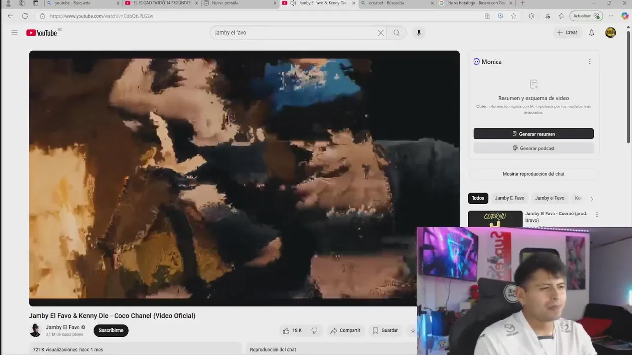Viewport: 632px width, 355px height.
Task: Open the split screen apps icon
Action: pyautogui.click(x=487, y=16)
